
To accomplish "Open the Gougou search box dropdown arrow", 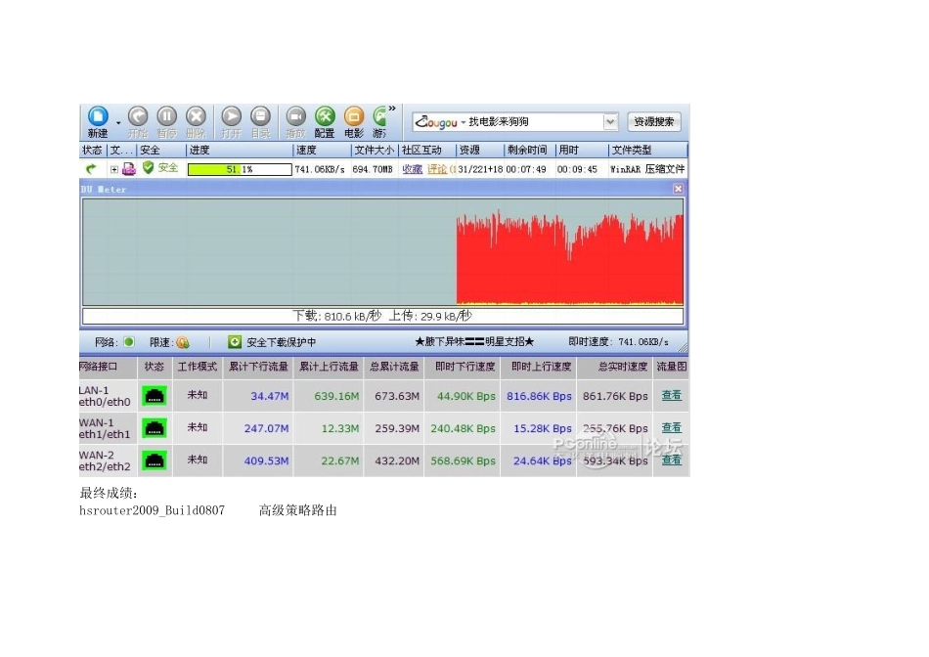I will click(610, 122).
